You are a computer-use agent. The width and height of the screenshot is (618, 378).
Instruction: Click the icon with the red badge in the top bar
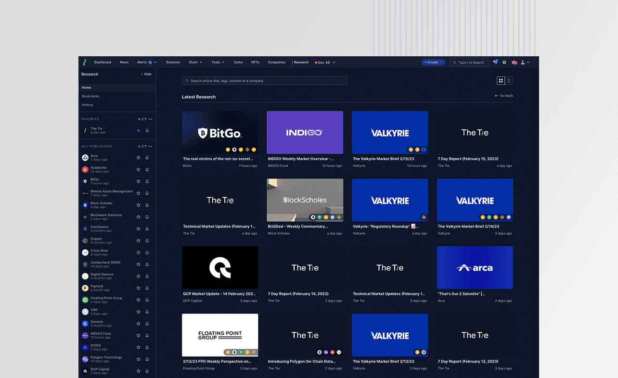[x=514, y=62]
